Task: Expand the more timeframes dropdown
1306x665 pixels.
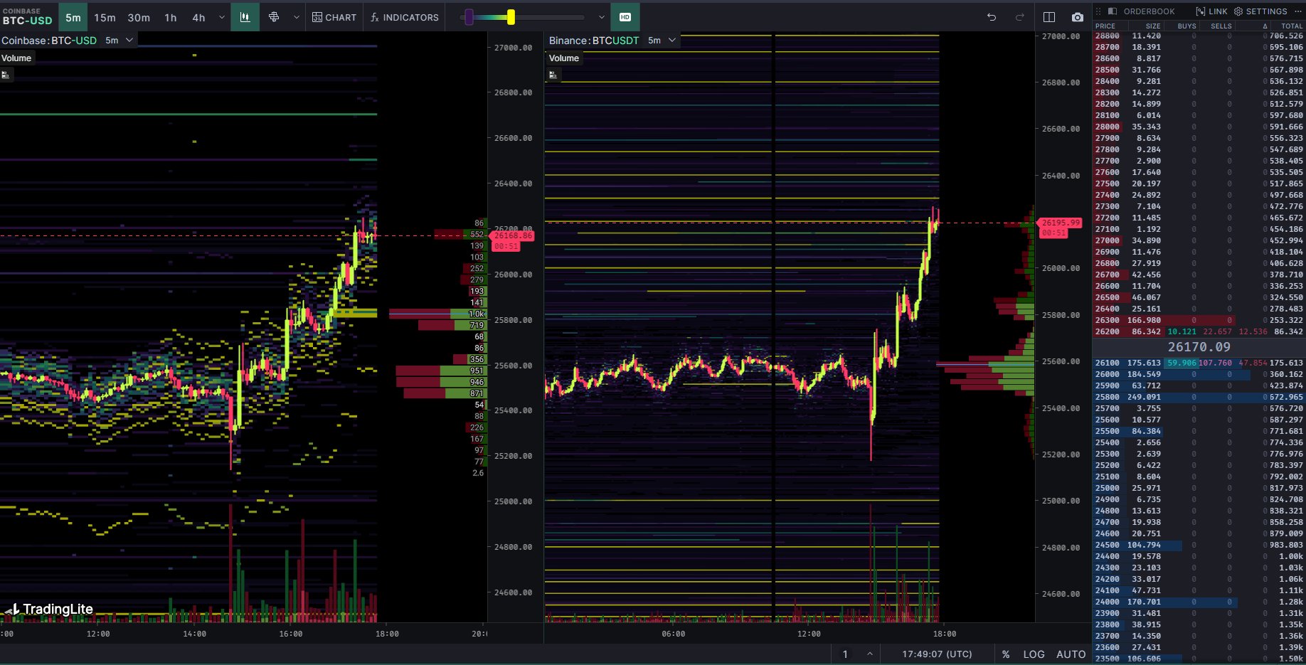Action: (222, 17)
